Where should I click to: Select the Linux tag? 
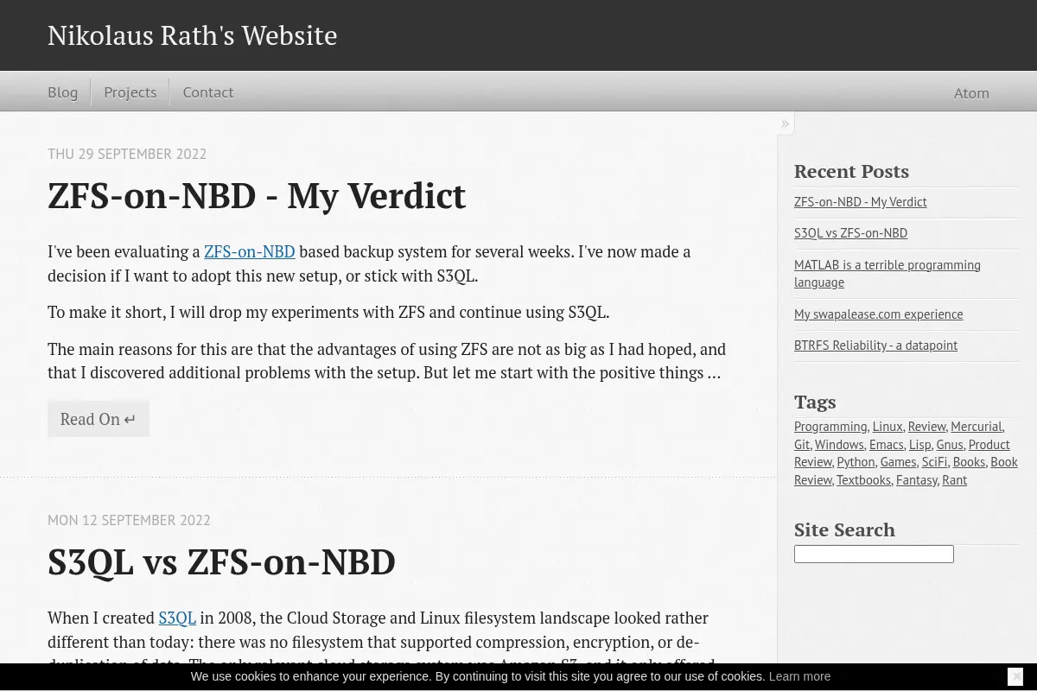point(887,427)
